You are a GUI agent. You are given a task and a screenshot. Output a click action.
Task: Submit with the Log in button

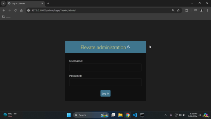(105, 93)
